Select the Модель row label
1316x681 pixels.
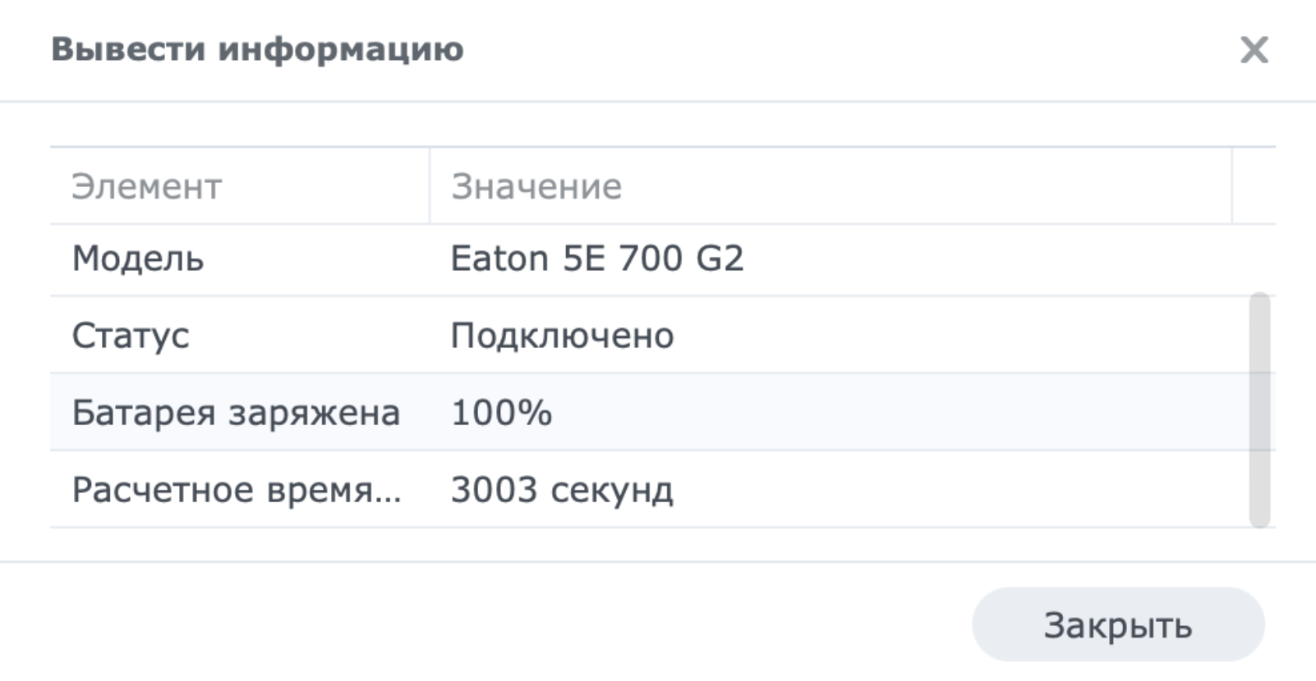[138, 259]
